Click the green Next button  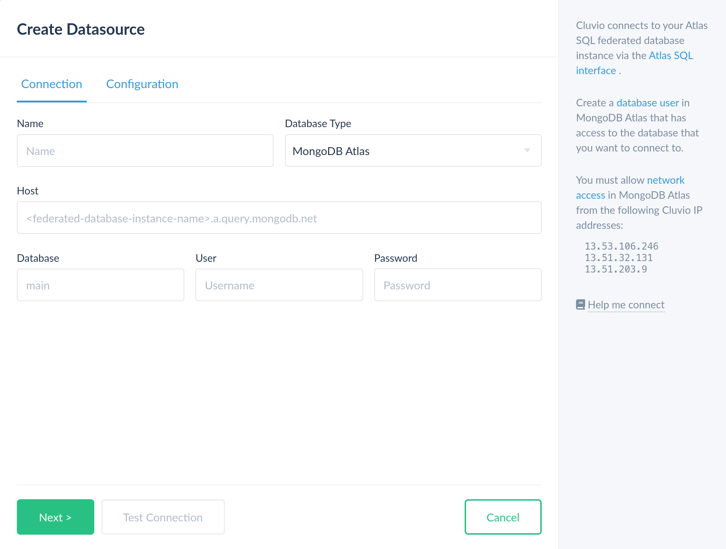(56, 517)
